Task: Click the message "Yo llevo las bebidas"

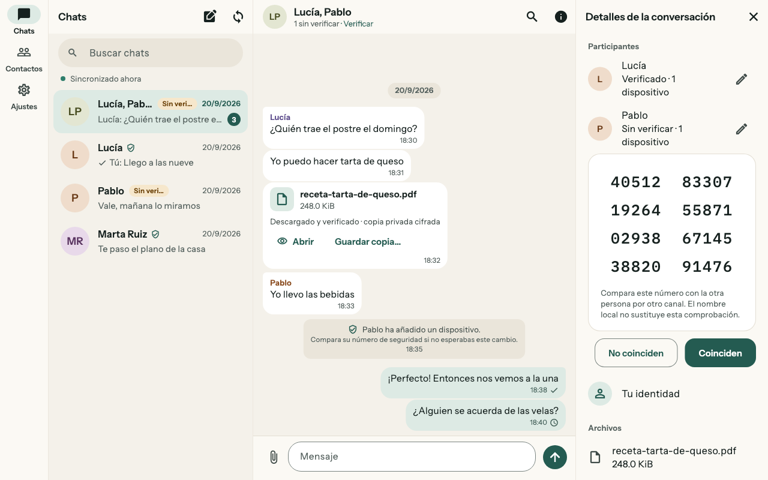Action: 312,293
